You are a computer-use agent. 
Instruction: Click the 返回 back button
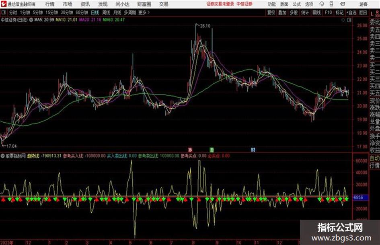point(363,12)
